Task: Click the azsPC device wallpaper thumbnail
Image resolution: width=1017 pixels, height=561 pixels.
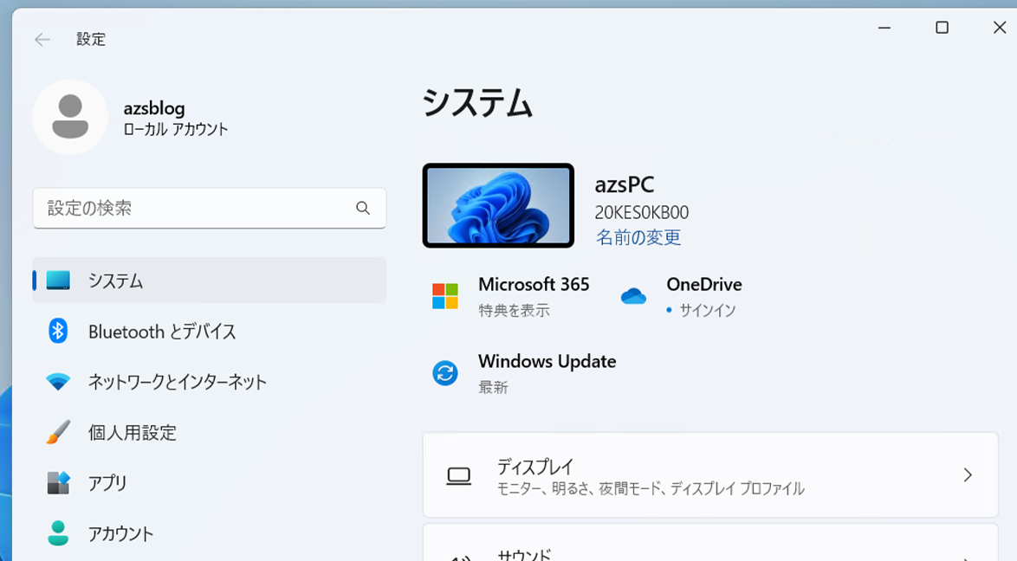Action: click(x=498, y=205)
